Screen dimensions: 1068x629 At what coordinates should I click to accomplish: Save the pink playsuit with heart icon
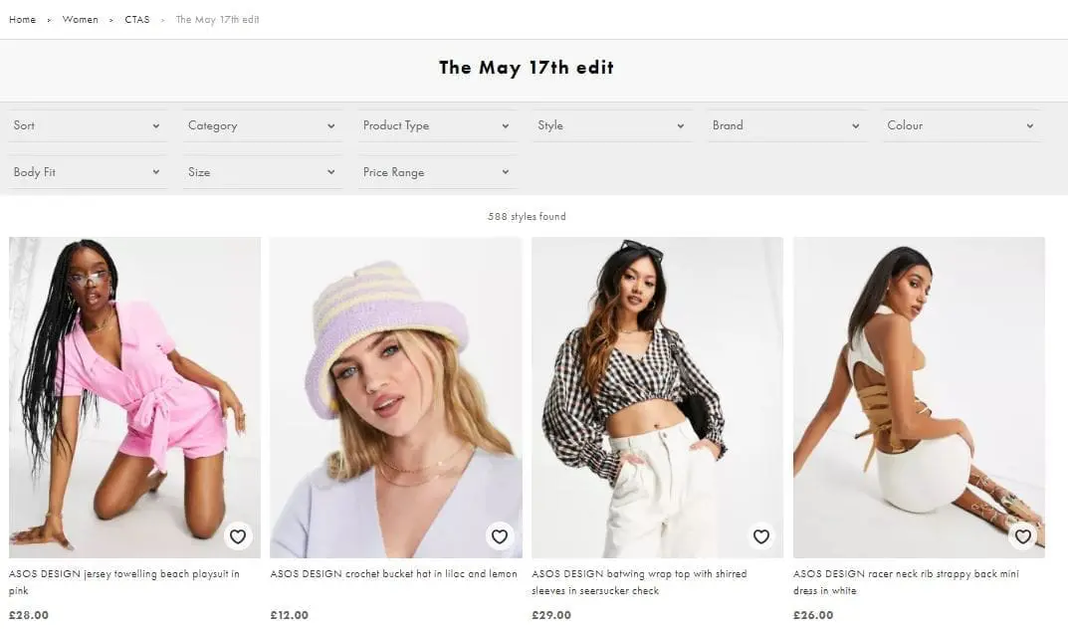coord(237,536)
